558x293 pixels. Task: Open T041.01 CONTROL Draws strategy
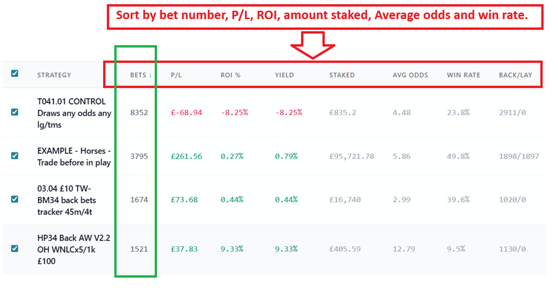coord(74,113)
